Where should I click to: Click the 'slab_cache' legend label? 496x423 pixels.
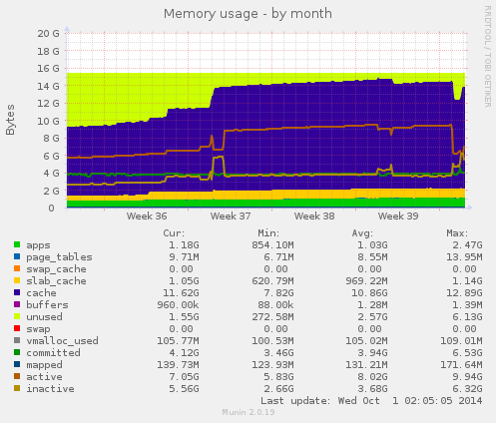(56, 281)
